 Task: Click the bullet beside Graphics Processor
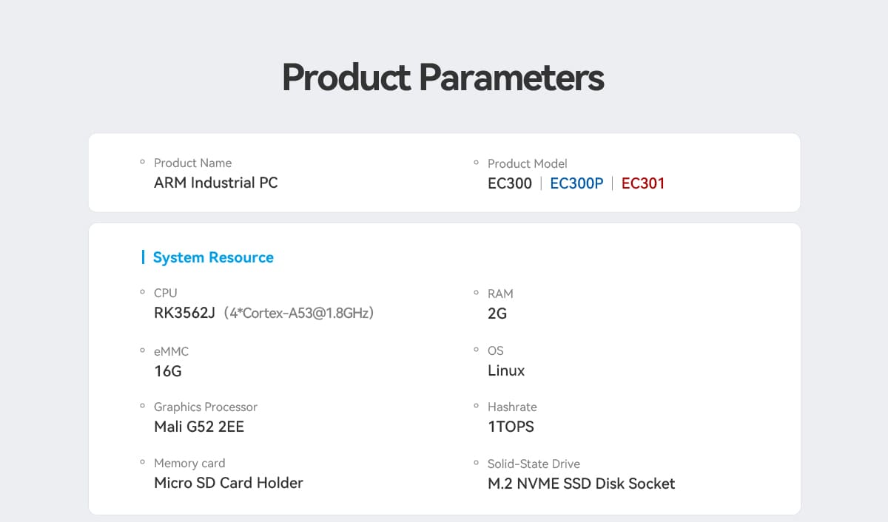[x=143, y=406]
